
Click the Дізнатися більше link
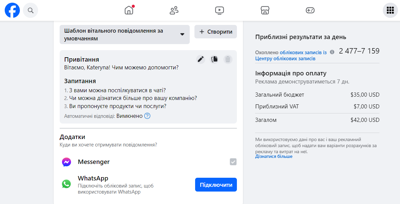[x=274, y=156]
